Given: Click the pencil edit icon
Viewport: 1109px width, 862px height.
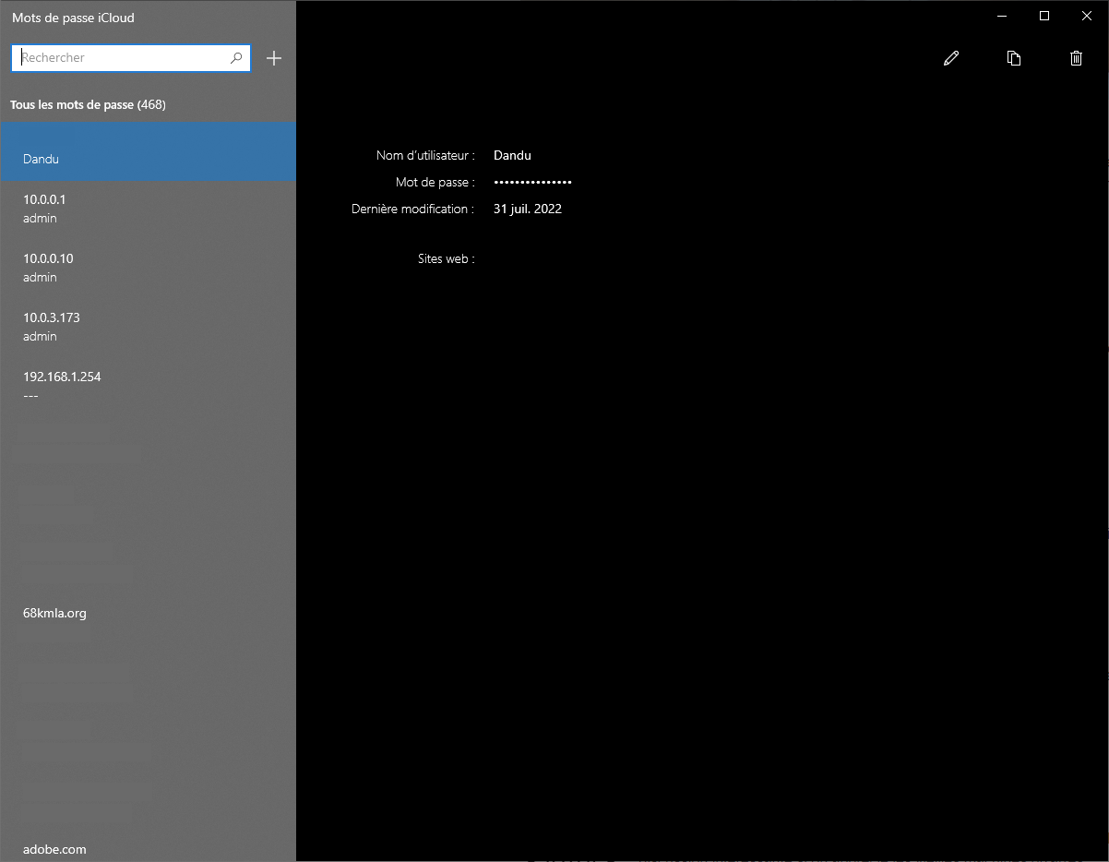Looking at the screenshot, I should tap(951, 58).
